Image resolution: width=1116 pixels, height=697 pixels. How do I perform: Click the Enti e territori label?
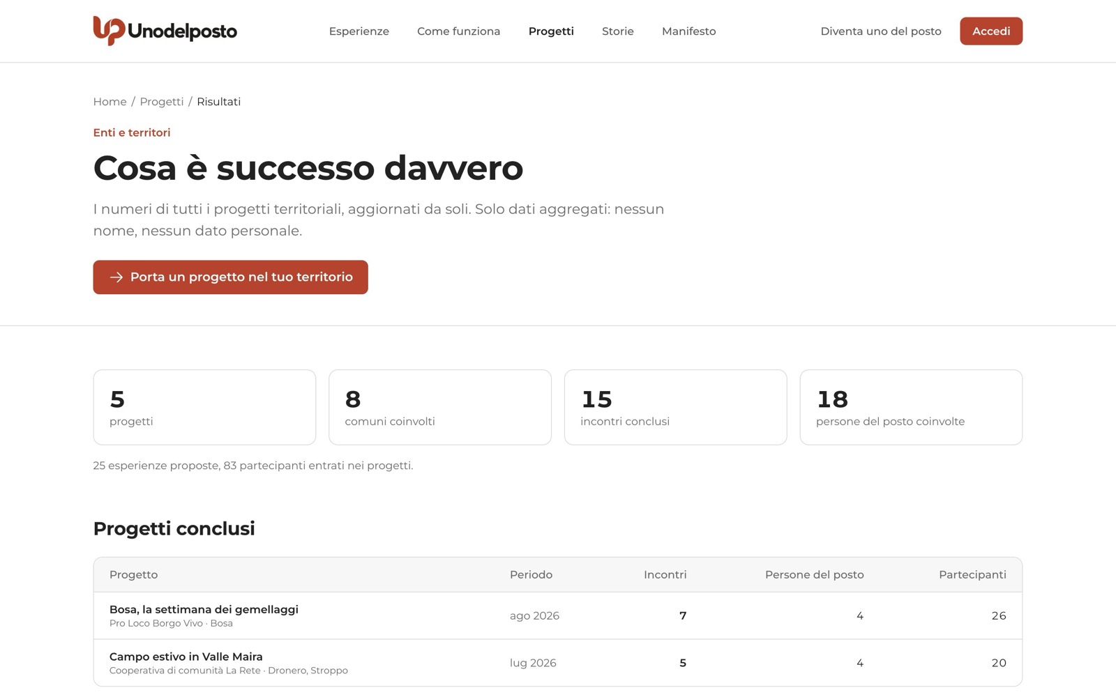[132, 132]
